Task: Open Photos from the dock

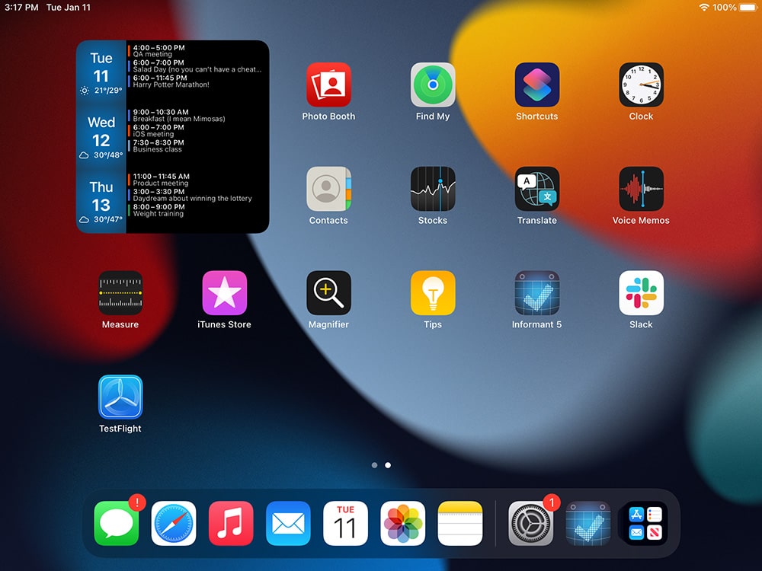Action: coord(403,524)
